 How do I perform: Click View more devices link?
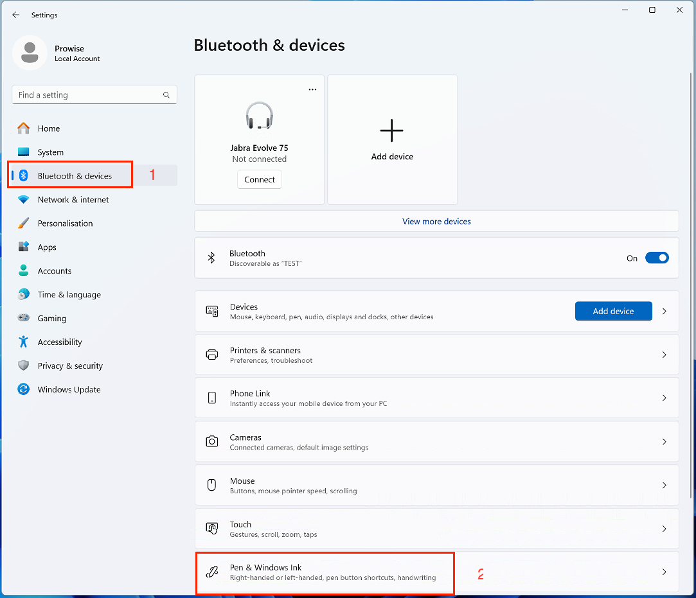[x=436, y=222]
